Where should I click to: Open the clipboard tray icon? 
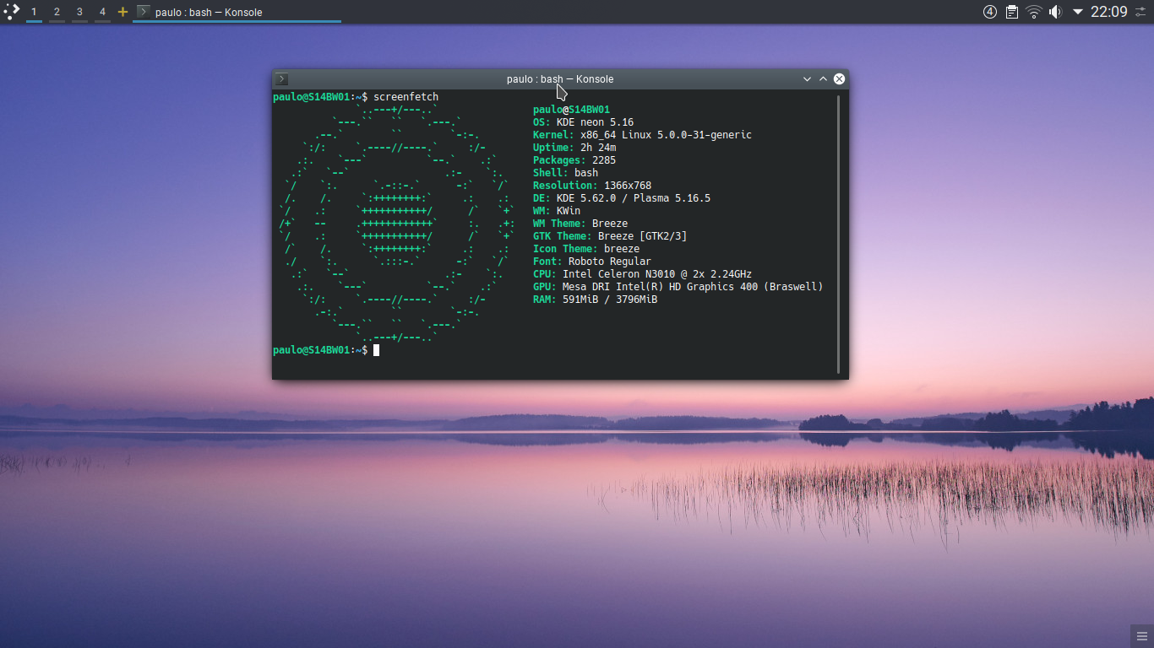1012,12
